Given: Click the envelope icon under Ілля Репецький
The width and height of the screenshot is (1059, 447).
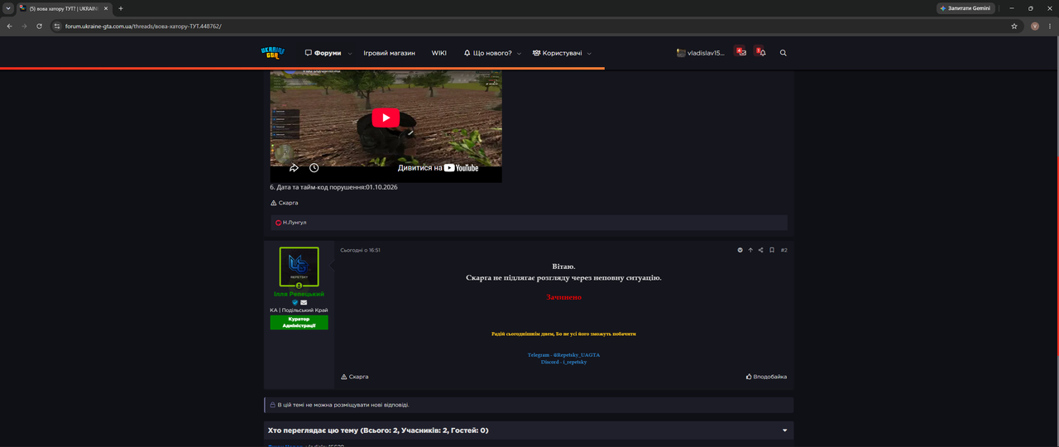Looking at the screenshot, I should 304,302.
